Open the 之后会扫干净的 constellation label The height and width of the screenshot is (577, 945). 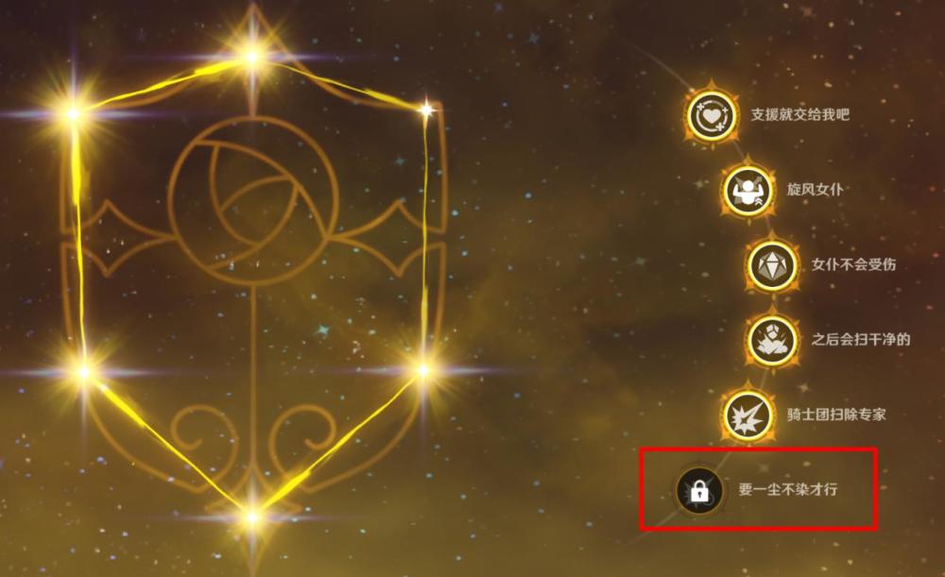[x=860, y=339]
